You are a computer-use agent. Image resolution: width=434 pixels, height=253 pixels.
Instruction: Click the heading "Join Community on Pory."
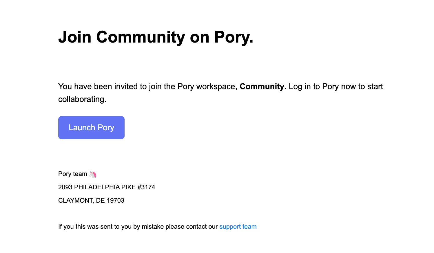[156, 37]
